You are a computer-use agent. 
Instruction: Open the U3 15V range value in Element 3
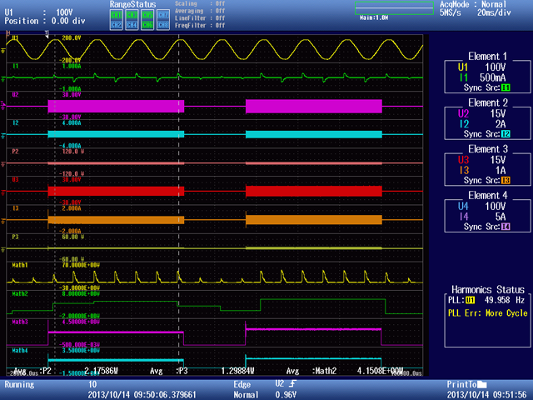498,159
